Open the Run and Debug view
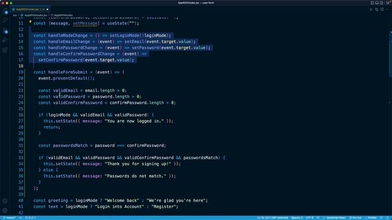 (5, 40)
